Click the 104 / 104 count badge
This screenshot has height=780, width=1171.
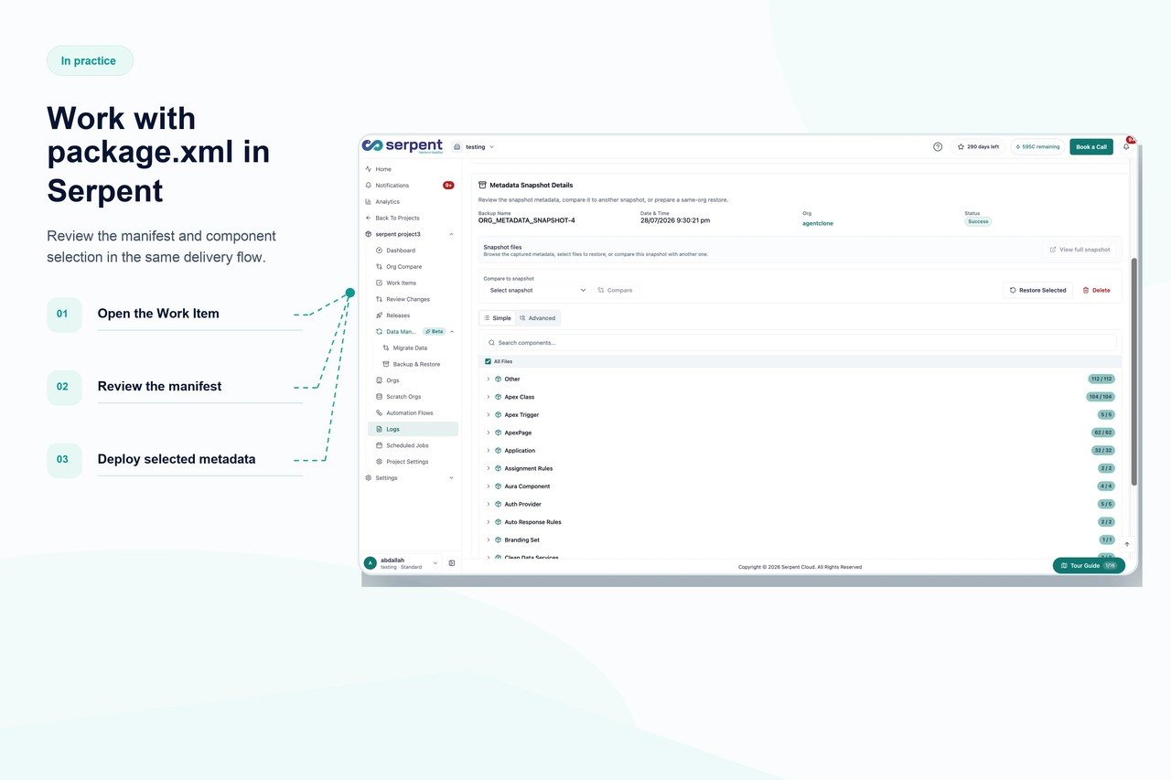(1101, 397)
